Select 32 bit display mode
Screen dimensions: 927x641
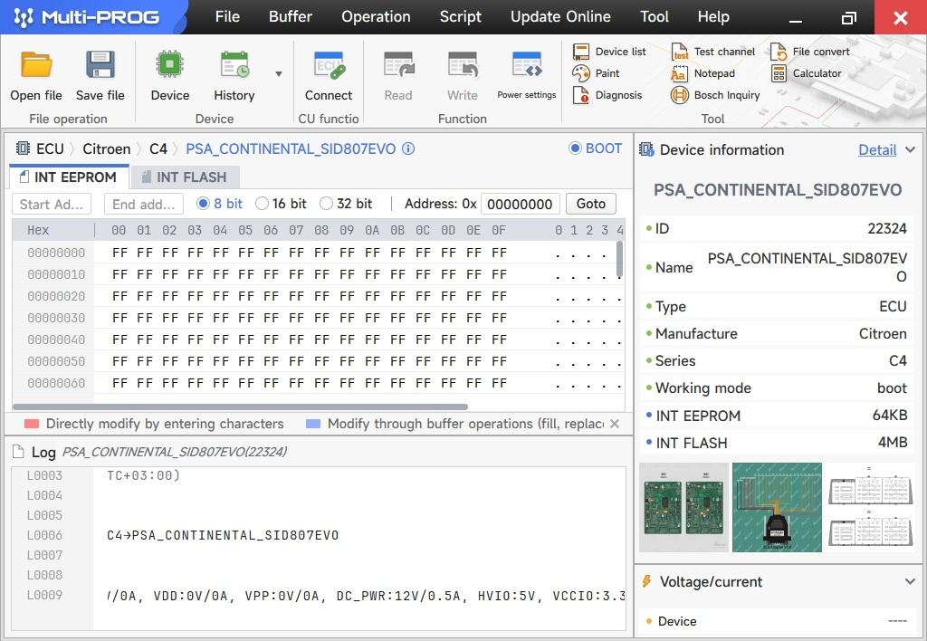pyautogui.click(x=326, y=204)
